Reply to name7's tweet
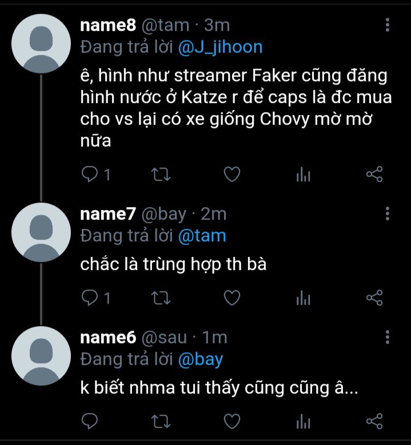Screen dimensions: 411x445 pos(90,298)
